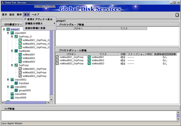
Task: Click the GrpProxy_G group icon
Action: [16, 37]
